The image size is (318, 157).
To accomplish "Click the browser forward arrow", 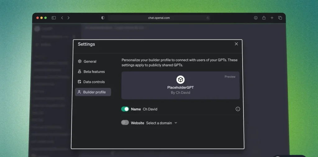I will (69, 18).
